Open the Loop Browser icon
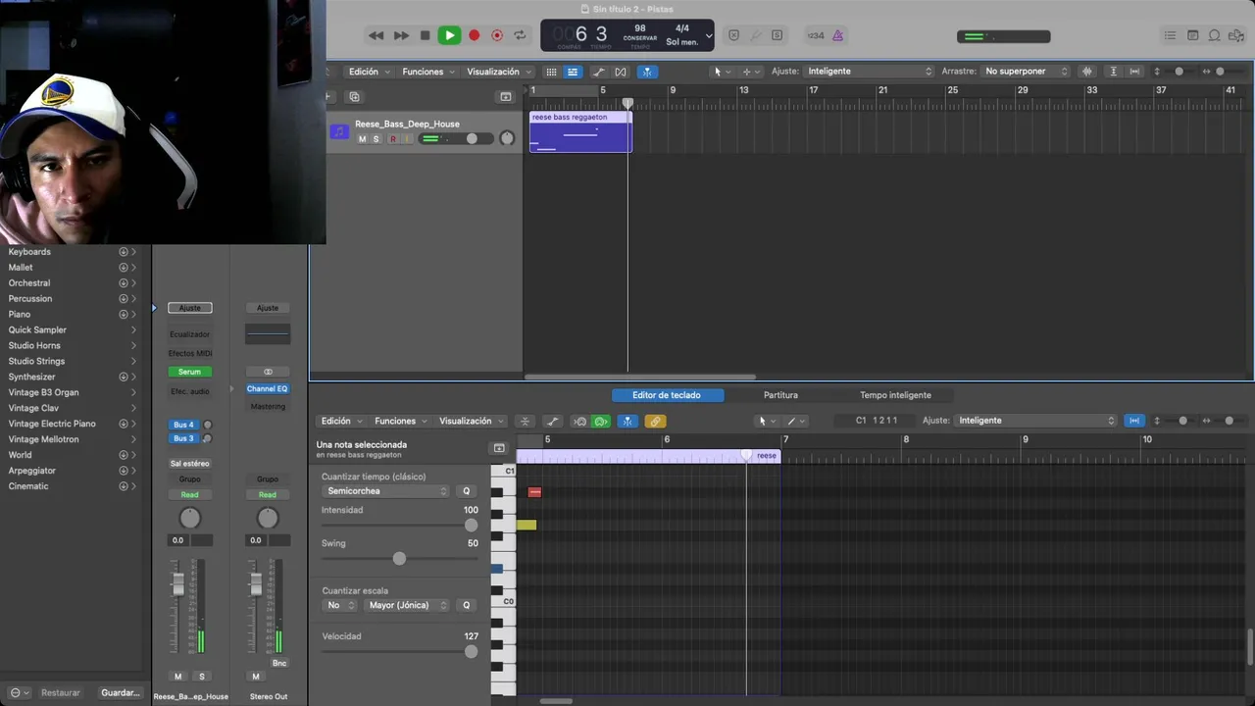 [x=1215, y=35]
